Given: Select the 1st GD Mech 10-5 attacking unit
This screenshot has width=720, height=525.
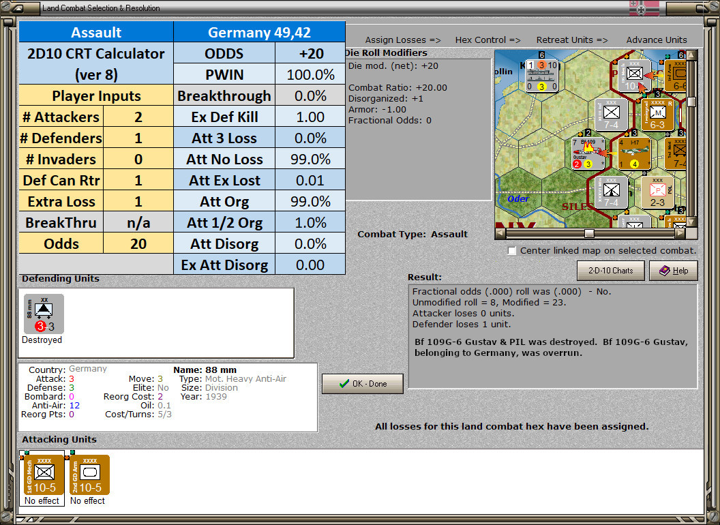Looking at the screenshot, I should [42, 475].
